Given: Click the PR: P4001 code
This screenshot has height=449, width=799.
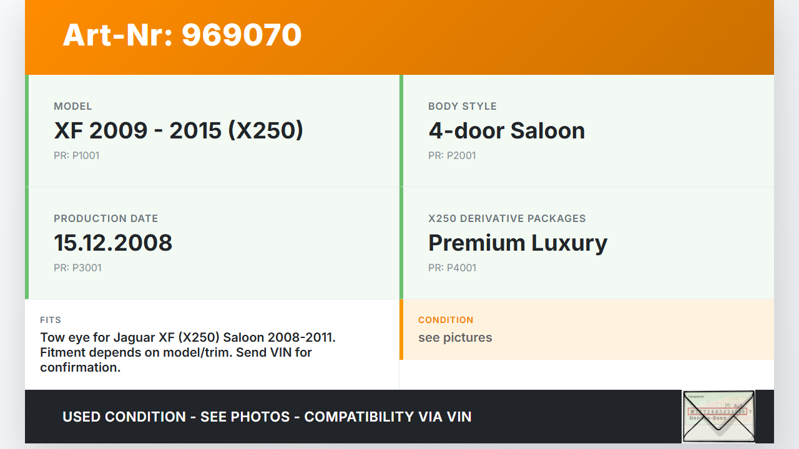Looking at the screenshot, I should click(452, 268).
